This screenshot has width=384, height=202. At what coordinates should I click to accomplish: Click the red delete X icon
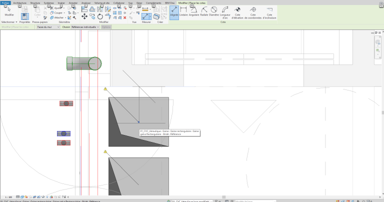[x=125, y=17]
